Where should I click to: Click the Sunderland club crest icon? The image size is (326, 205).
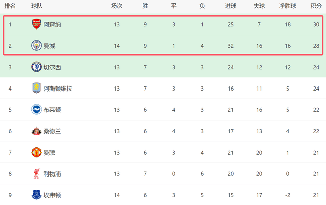pos(36,131)
